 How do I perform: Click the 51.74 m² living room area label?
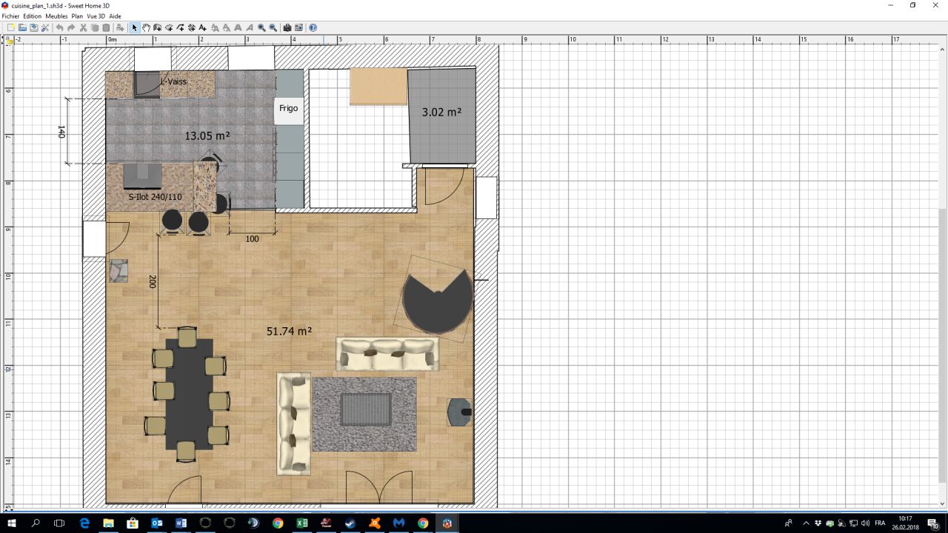pyautogui.click(x=289, y=332)
